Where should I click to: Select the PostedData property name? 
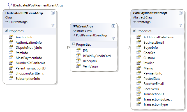[152, 79]
